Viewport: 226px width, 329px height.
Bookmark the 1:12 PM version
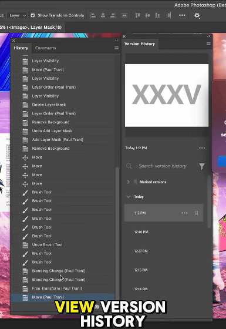point(197,213)
